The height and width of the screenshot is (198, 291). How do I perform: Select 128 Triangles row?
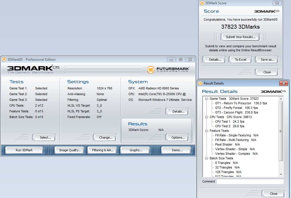(x=228, y=172)
